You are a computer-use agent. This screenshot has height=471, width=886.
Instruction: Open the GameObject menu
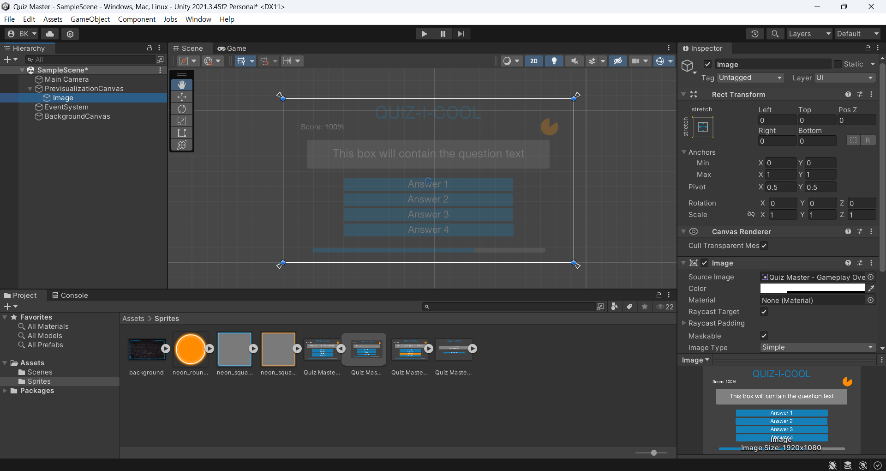coord(90,19)
